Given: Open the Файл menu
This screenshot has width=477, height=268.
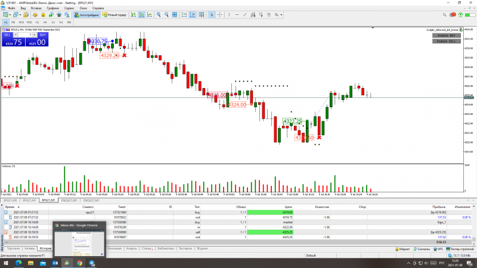Looking at the screenshot, I should (11, 8).
